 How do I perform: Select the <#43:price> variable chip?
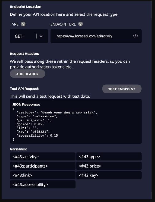109,166
